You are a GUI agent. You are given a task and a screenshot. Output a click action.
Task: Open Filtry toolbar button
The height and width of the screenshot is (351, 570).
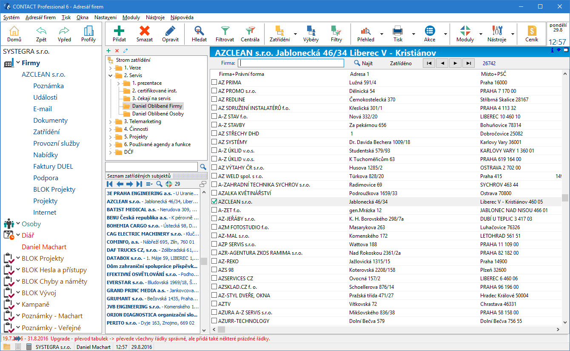(x=336, y=34)
